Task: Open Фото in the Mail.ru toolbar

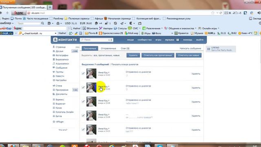Action: pyautogui.click(x=157, y=33)
